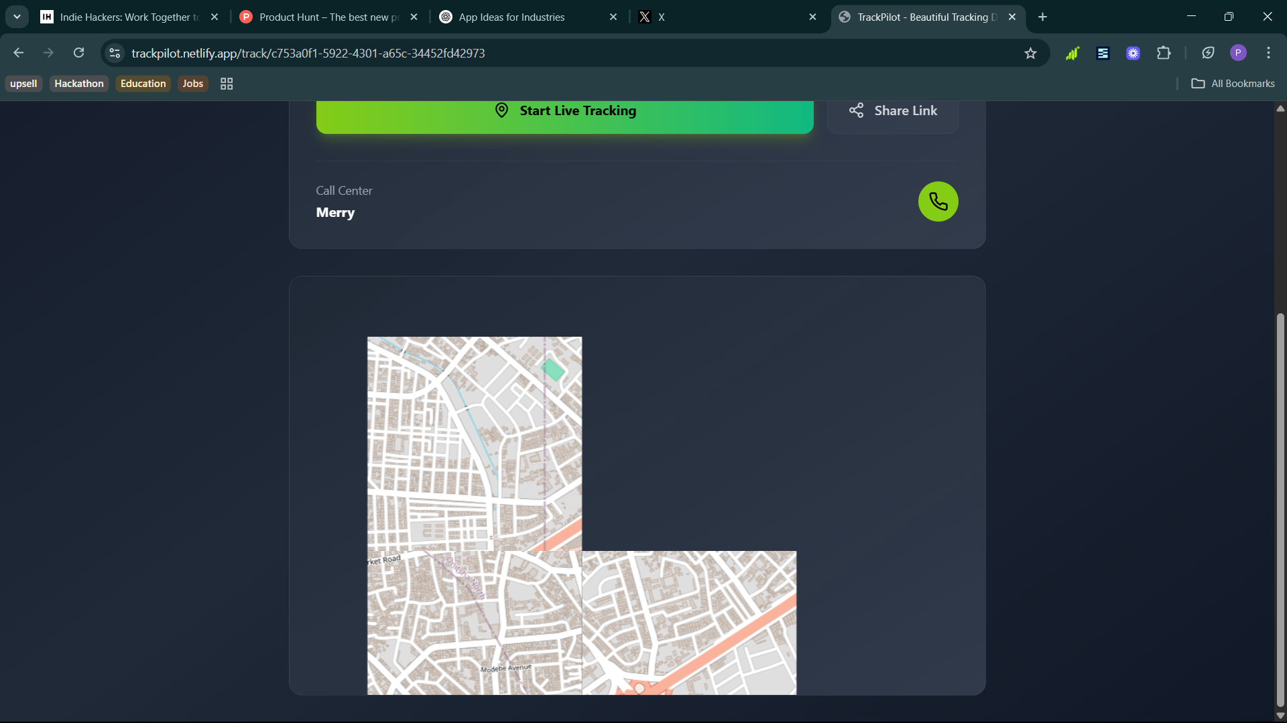The image size is (1287, 723).
Task: Click the tab groups grid icon
Action: tap(227, 84)
